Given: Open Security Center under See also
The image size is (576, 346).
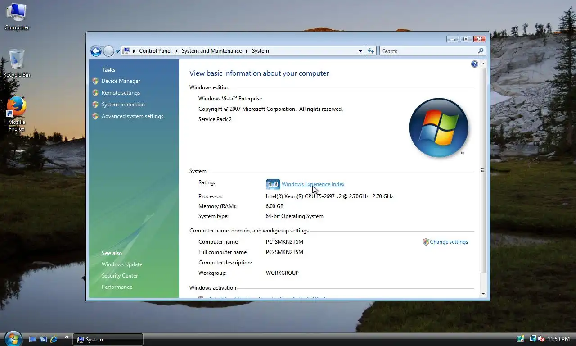Looking at the screenshot, I should coord(120,276).
